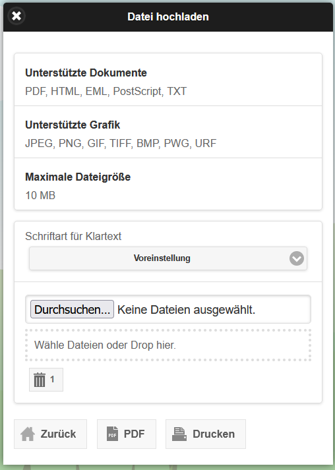Select the Unterstützte Grafik heading

point(73,125)
